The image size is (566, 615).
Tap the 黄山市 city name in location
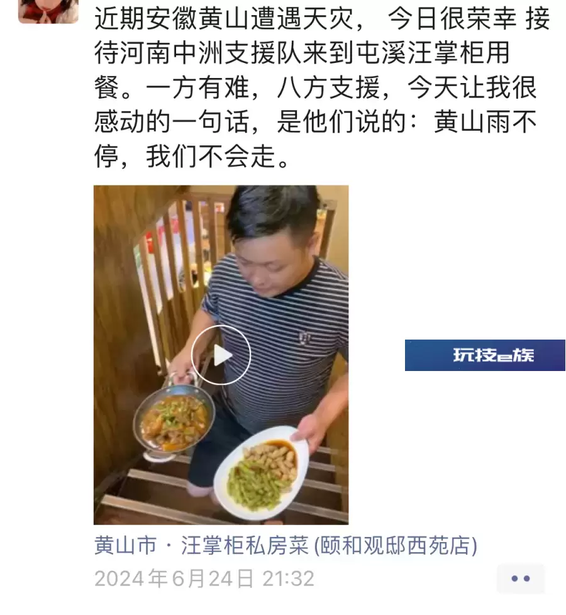point(126,546)
